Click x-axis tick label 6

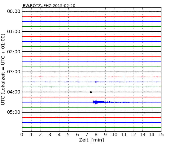(77, 135)
